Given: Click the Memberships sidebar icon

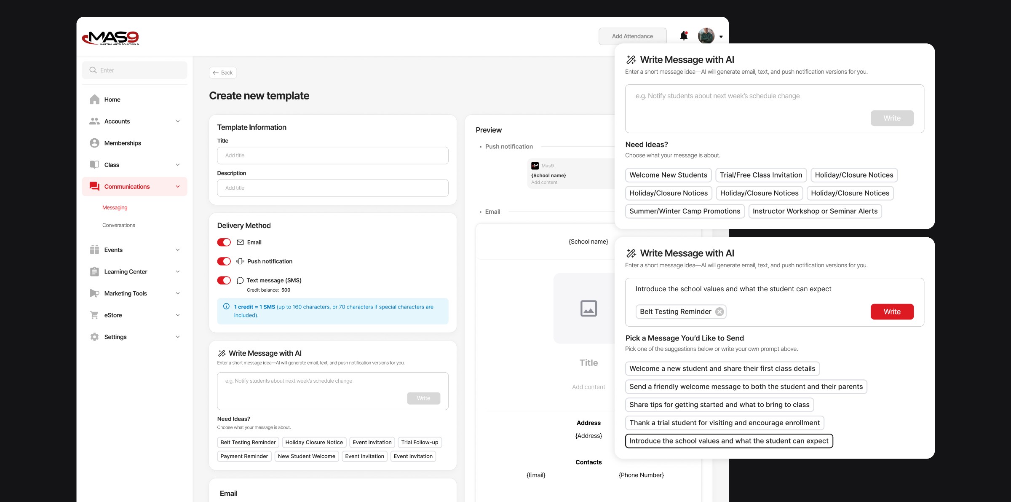Looking at the screenshot, I should 94,143.
